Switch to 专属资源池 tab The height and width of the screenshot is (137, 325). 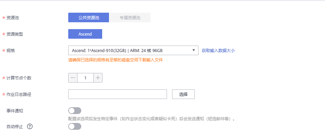pos(130,17)
